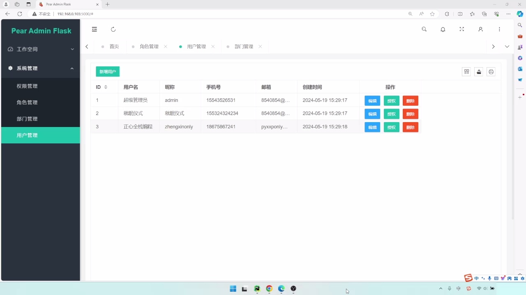526x295 pixels.
Task: Toggle the sidebar with the hamburger icon
Action: (x=94, y=29)
